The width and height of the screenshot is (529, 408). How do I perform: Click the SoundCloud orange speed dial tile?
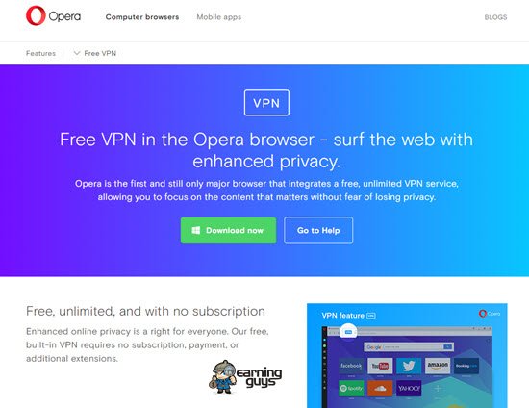click(x=380, y=388)
